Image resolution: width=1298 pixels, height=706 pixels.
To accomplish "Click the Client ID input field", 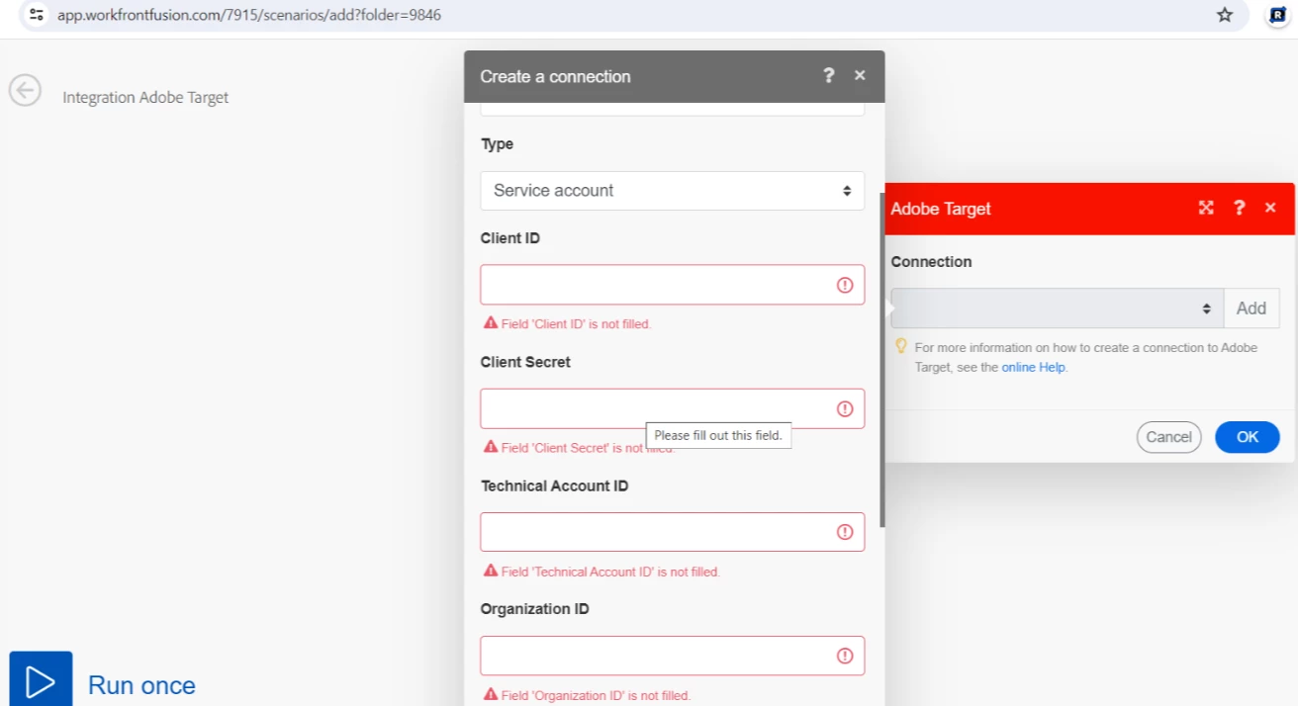I will pos(673,285).
